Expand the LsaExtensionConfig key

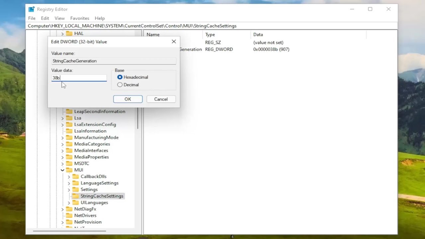pyautogui.click(x=62, y=124)
